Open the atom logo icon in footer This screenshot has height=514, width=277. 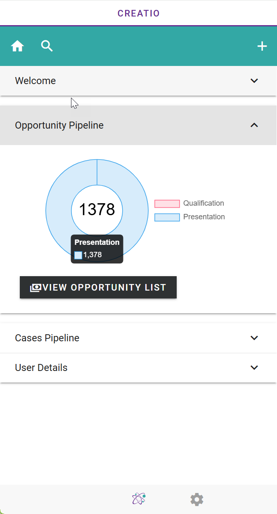click(139, 499)
